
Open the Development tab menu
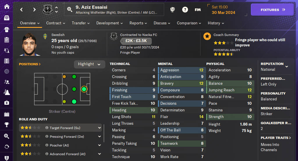pos(109,23)
